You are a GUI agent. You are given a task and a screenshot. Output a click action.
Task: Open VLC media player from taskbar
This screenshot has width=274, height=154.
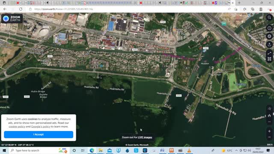point(189,150)
